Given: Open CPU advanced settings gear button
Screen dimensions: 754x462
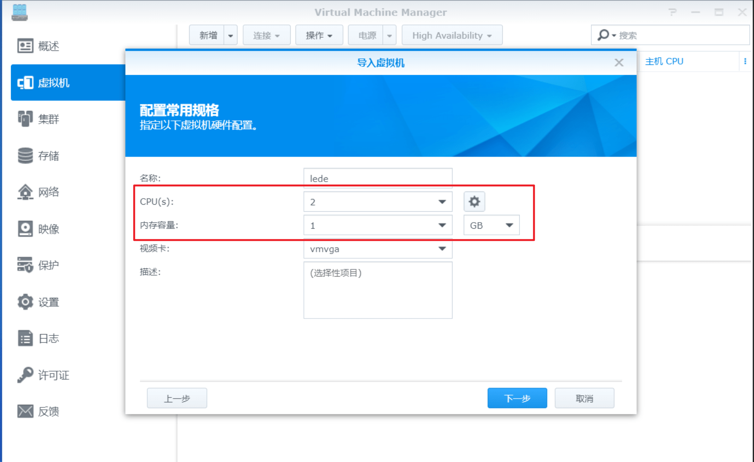Looking at the screenshot, I should pos(474,202).
